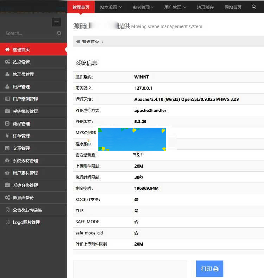Click the 网站首页 link in top bar
Image resolution: width=264 pixels, height=278 pixels.
[233, 7]
